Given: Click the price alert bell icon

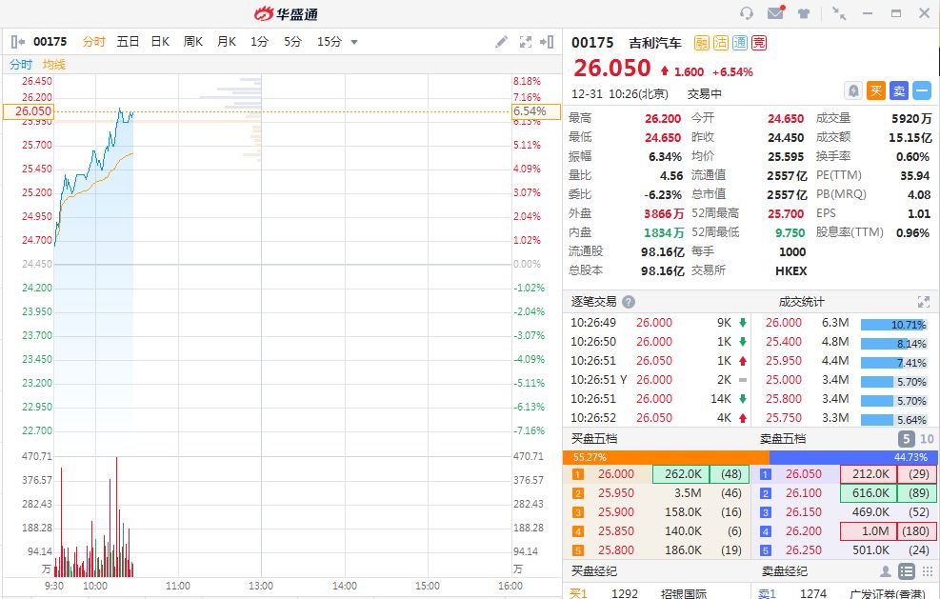Looking at the screenshot, I should pyautogui.click(x=853, y=90).
